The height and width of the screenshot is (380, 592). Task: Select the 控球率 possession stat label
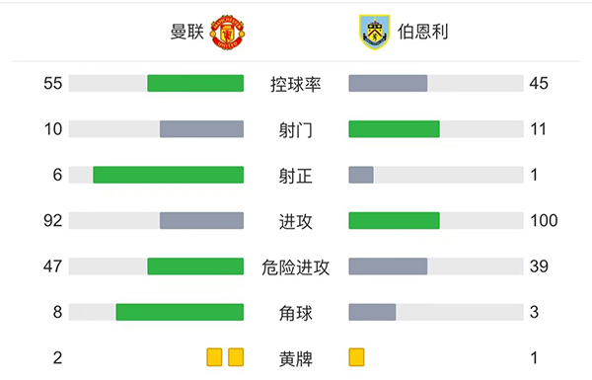pyautogui.click(x=296, y=84)
